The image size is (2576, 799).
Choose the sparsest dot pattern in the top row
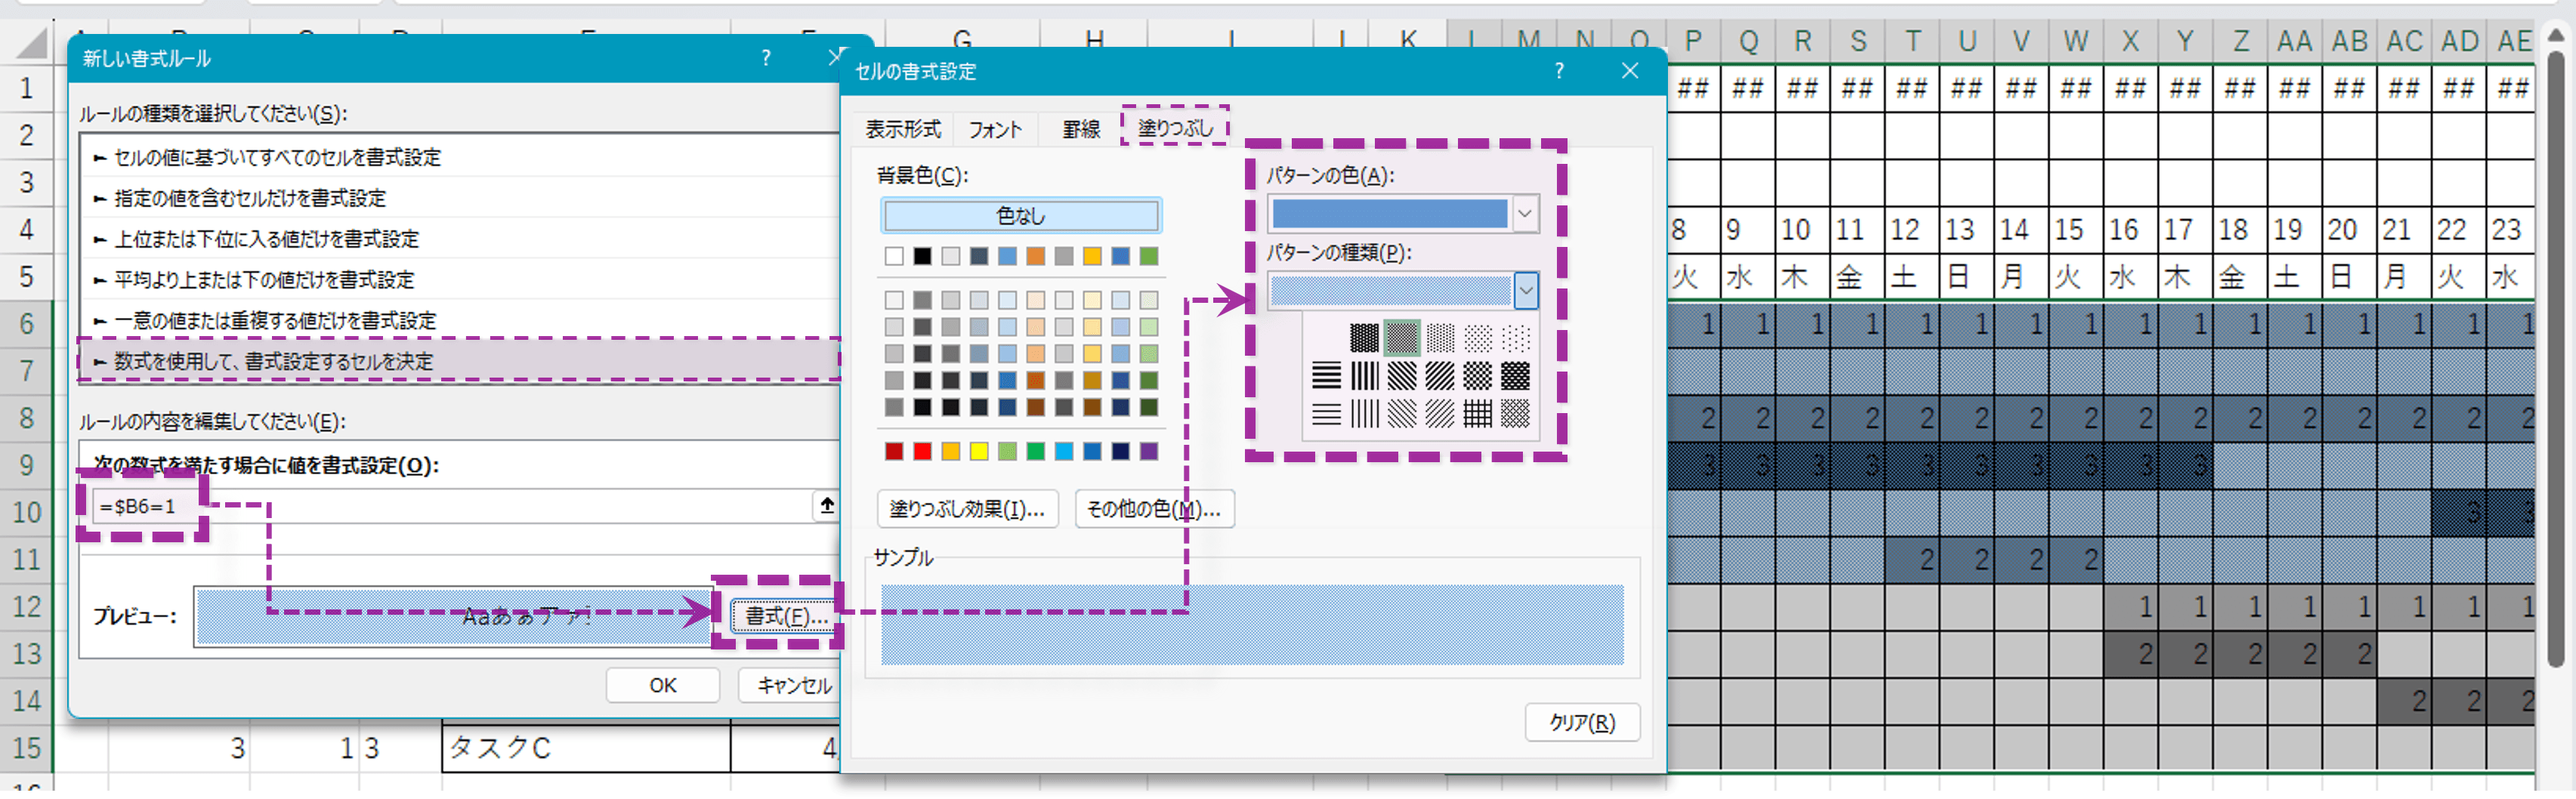click(x=1515, y=338)
